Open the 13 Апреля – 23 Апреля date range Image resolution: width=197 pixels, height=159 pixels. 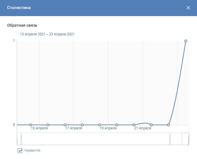click(x=47, y=34)
